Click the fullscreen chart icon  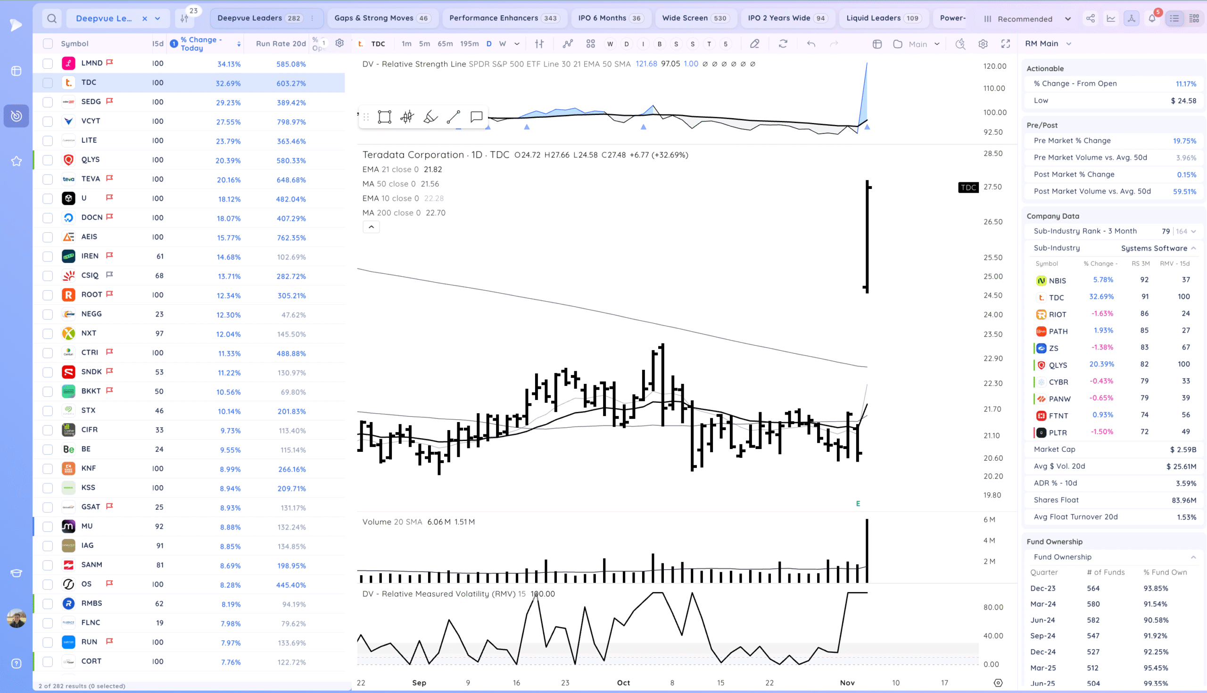(1006, 44)
